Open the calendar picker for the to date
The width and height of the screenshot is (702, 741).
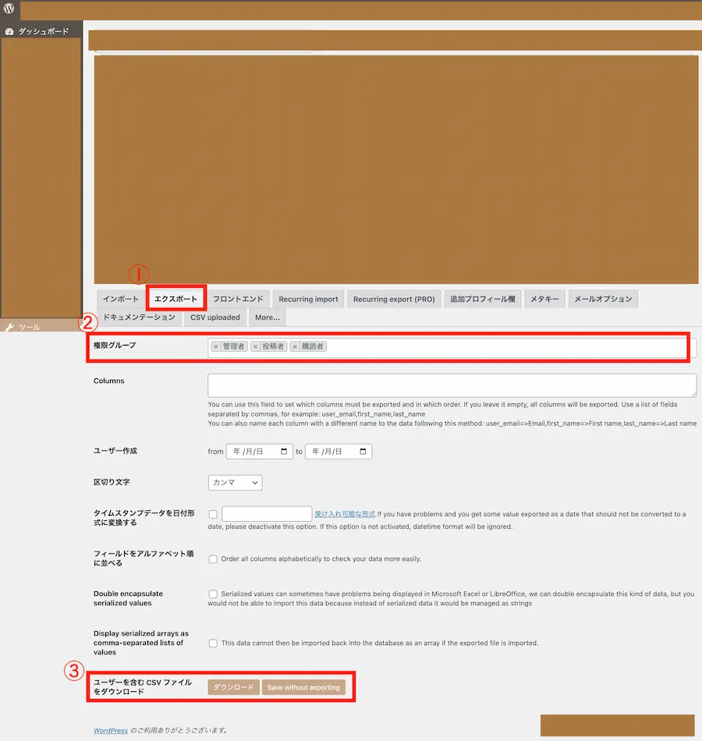363,452
